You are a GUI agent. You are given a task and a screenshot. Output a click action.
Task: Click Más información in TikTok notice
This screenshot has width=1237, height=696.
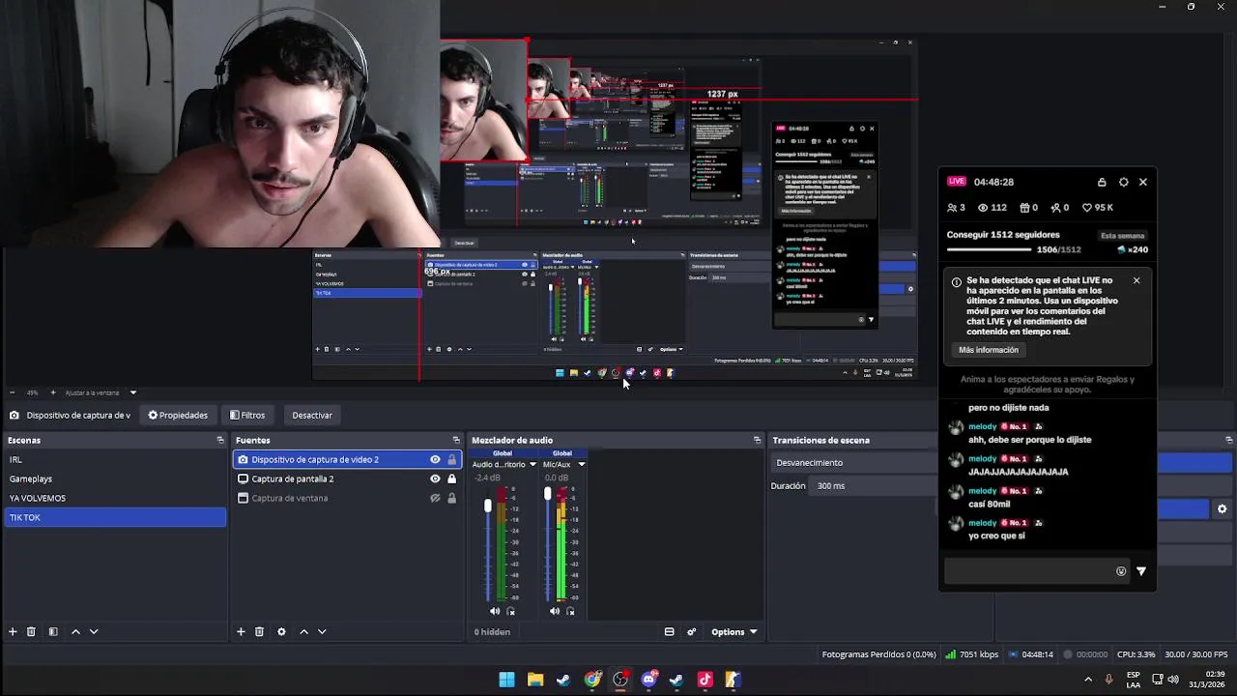click(989, 350)
